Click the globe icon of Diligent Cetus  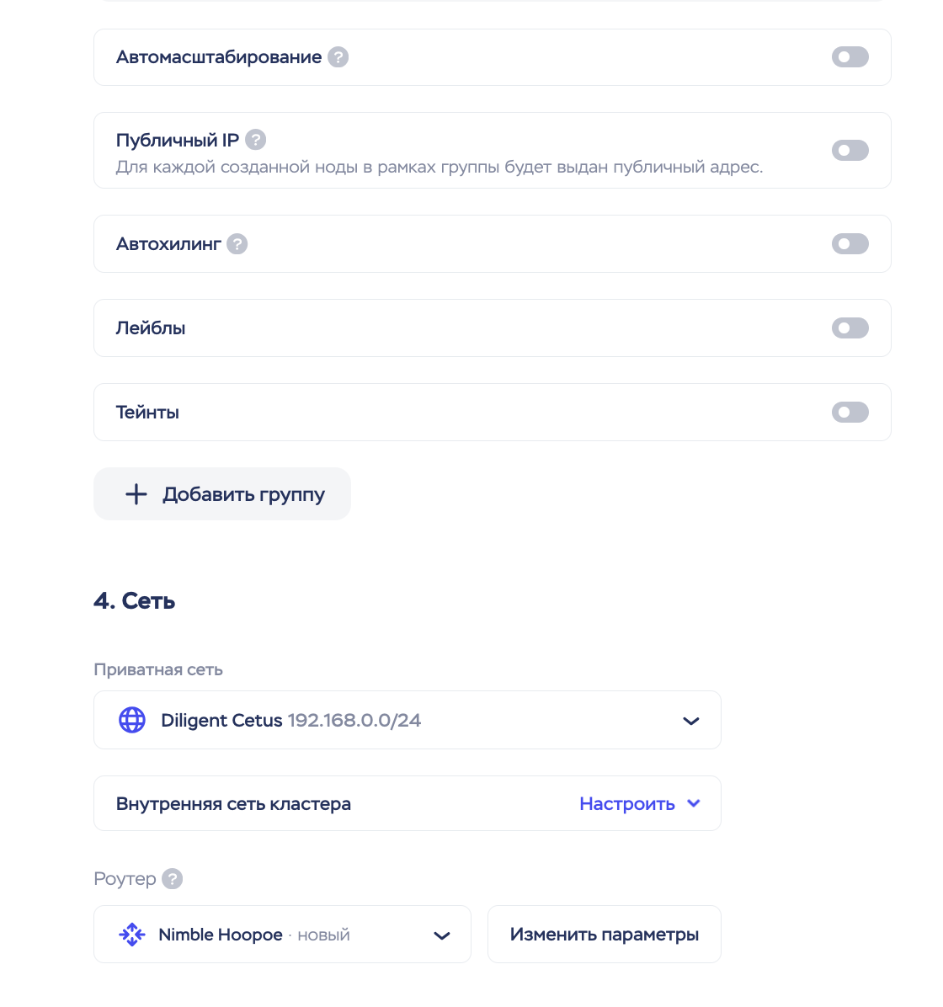pos(132,721)
